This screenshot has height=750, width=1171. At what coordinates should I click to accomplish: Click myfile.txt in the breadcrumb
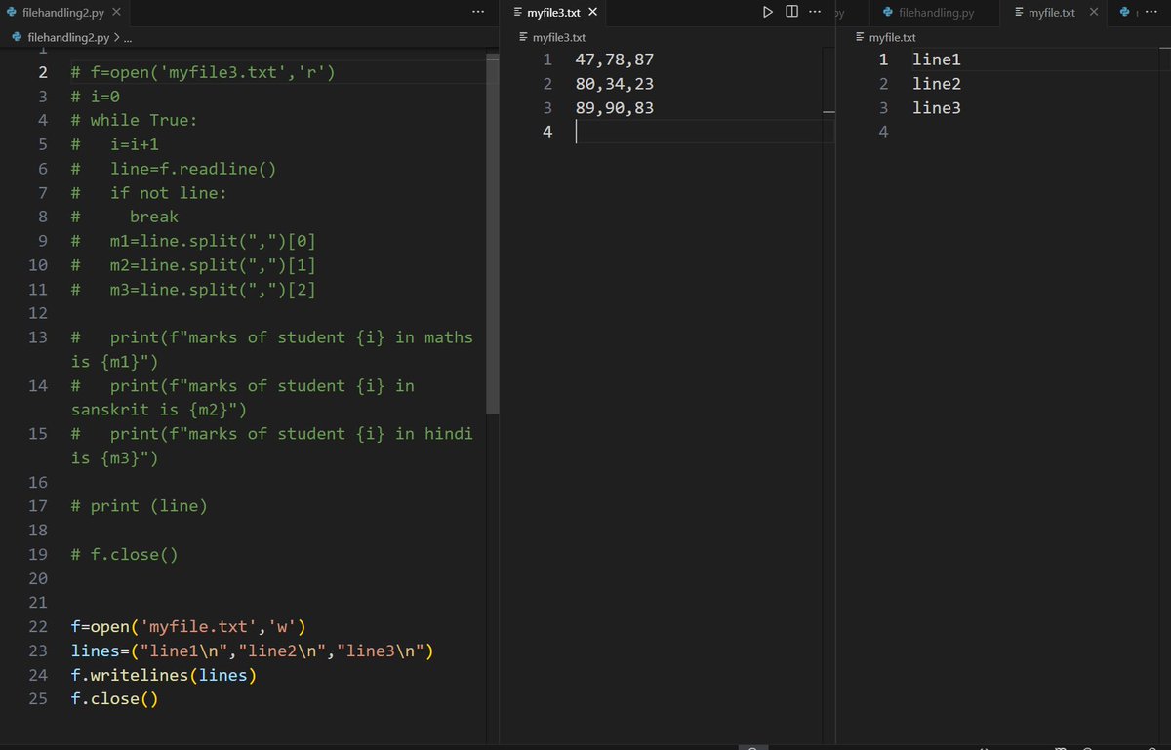pos(892,37)
